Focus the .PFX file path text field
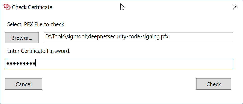243x104 pixels. point(138,38)
